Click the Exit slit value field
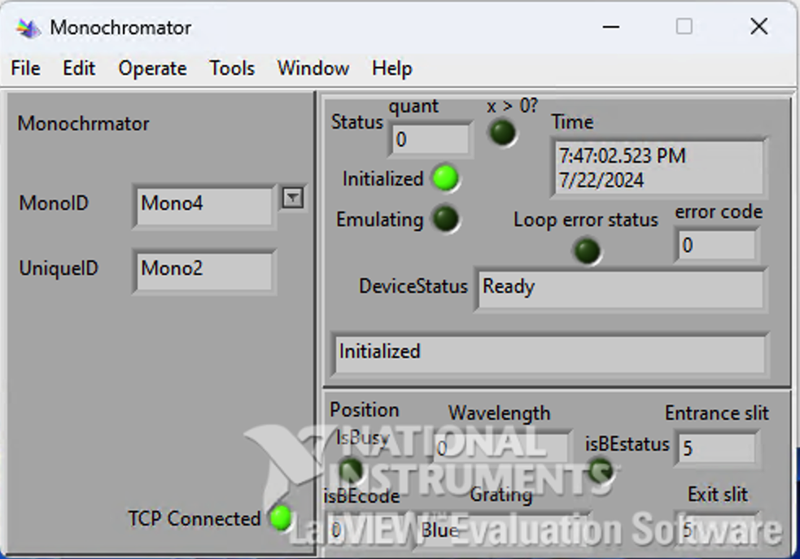800x559 pixels. click(716, 529)
